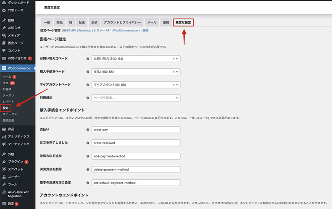The width and height of the screenshot is (332, 209).
Task: Click help icon beside 利用規約
Action: tap(88, 98)
